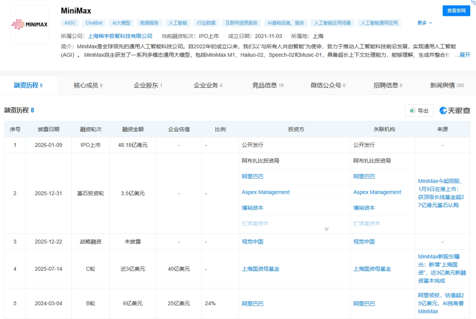This screenshot has height=319, width=476.
Task: Expand the cornerstone investor list chevron
Action: (x=326, y=229)
